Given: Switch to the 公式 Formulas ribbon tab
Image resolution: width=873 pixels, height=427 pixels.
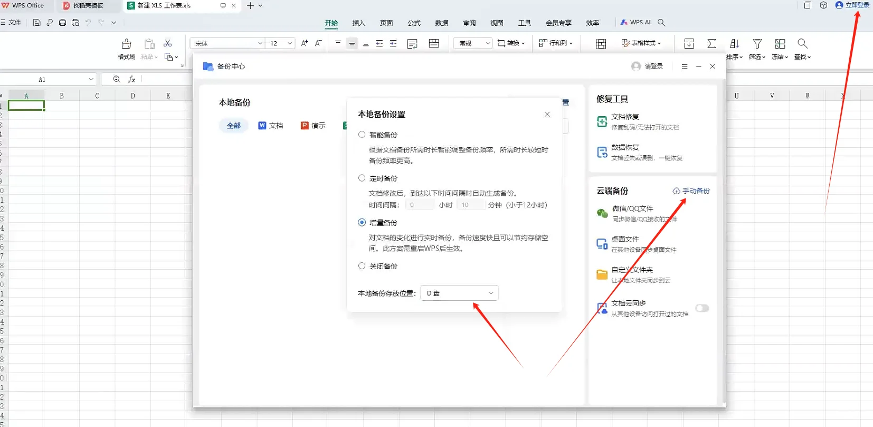Looking at the screenshot, I should point(414,23).
